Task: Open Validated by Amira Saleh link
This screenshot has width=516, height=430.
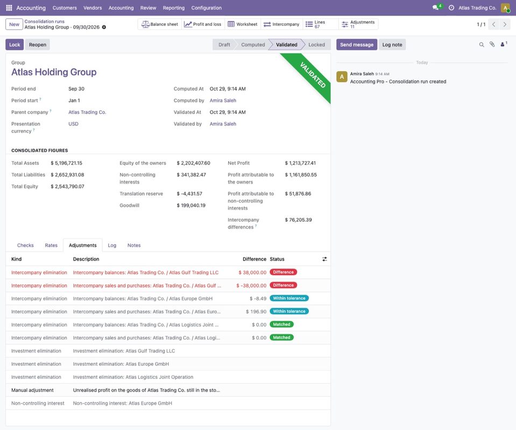Action: (223, 124)
